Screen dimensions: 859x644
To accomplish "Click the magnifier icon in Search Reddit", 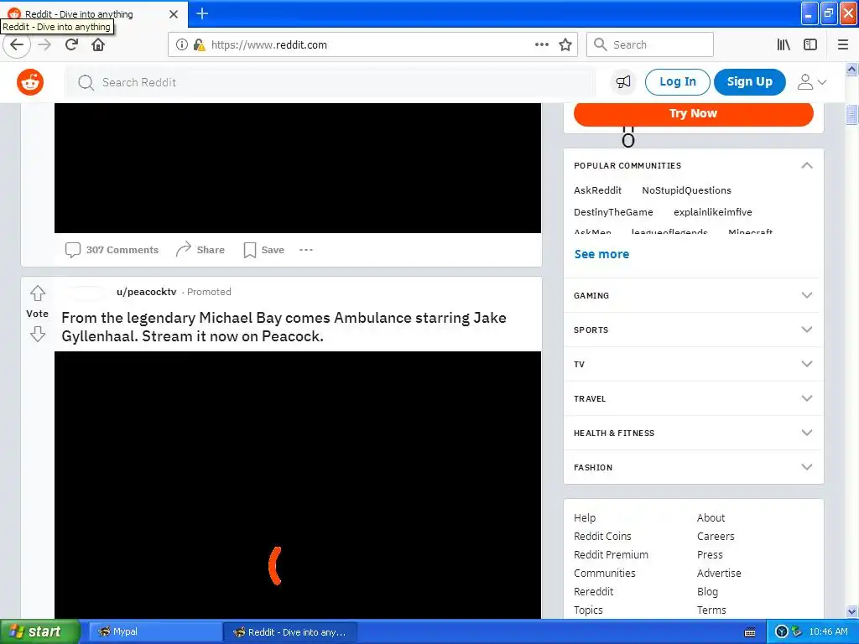I will [x=86, y=82].
